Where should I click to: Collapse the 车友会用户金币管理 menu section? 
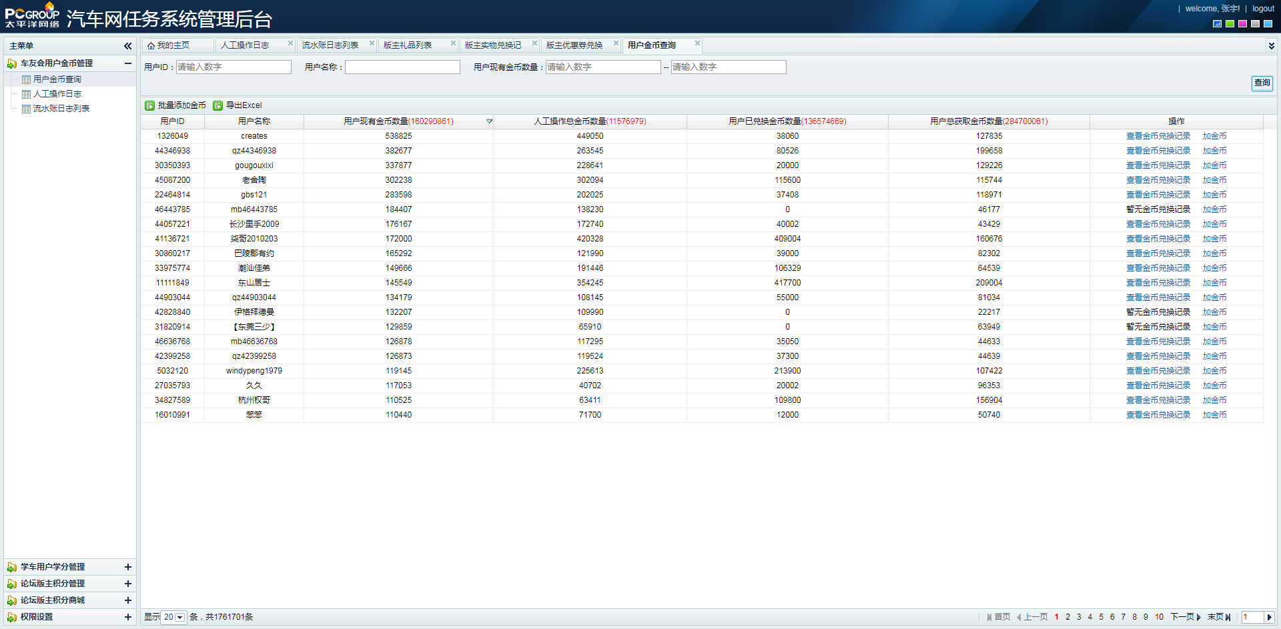127,63
